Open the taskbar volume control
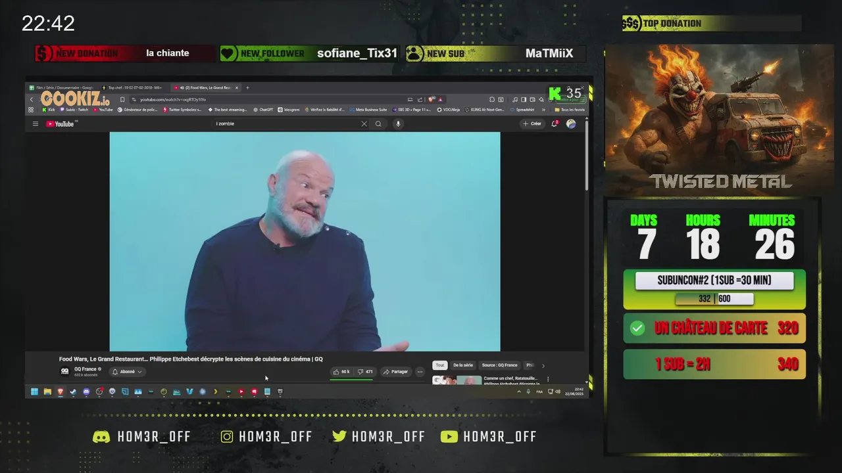Screen dimensions: 842x473 pos(558,392)
